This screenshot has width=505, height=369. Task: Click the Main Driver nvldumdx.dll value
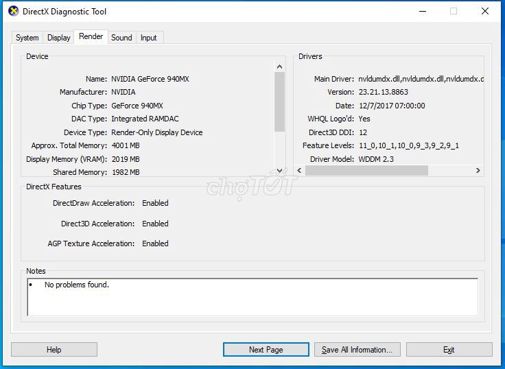pyautogui.click(x=421, y=79)
